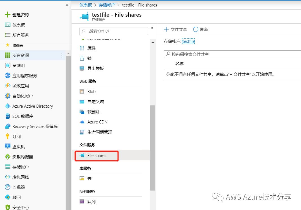This screenshot has width=301, height=210.
Task: Click the 存储帐户 breadcrumb link
Action: (107, 5)
